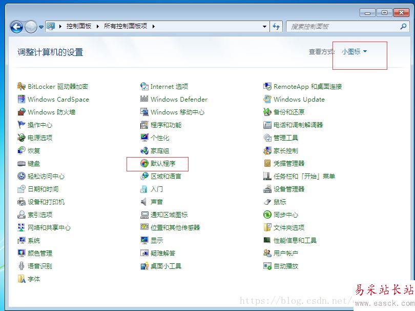
Task: Open 凭据管理器 link
Action: tap(289, 163)
